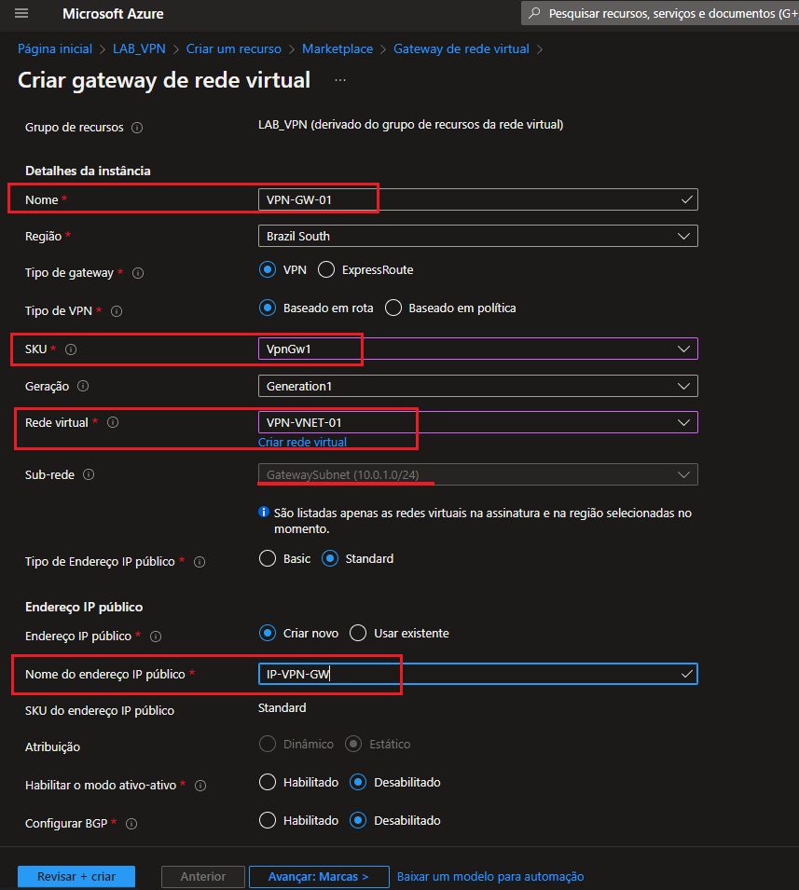The width and height of the screenshot is (799, 890).
Task: Go to LAB_VPN in the breadcrumb
Action: [139, 48]
